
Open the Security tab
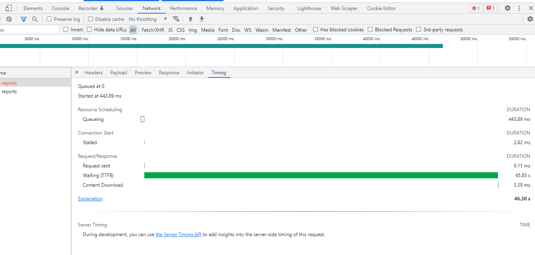(276, 8)
